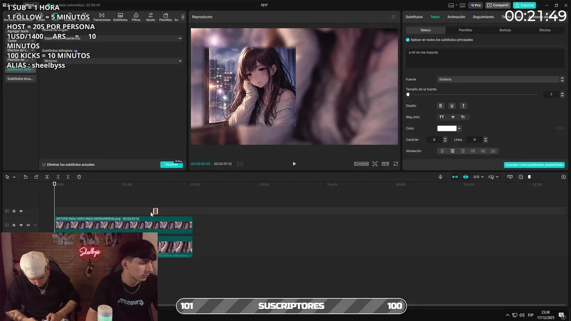This screenshot has height=321, width=571.
Task: Redo the edit in timeline toolbar
Action: point(36,177)
